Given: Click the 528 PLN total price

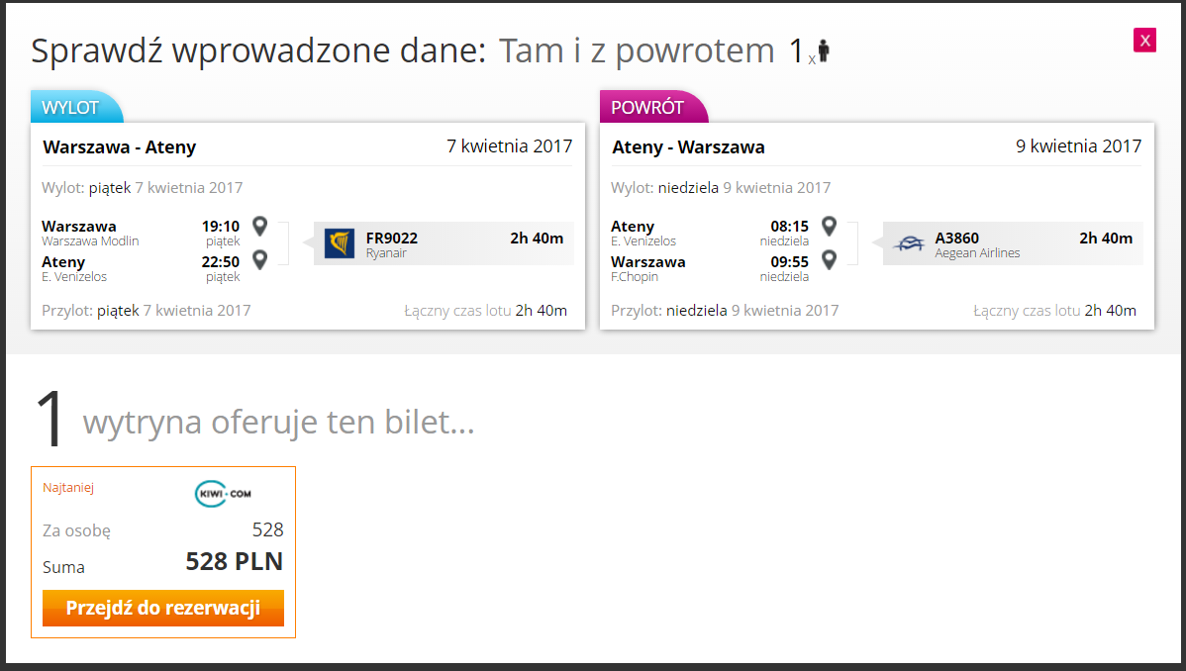Looking at the screenshot, I should (235, 561).
